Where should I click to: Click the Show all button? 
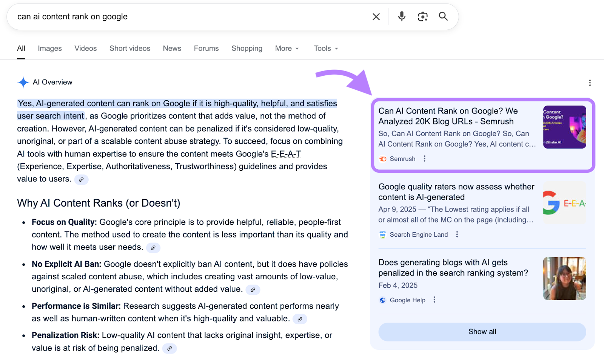pyautogui.click(x=482, y=332)
